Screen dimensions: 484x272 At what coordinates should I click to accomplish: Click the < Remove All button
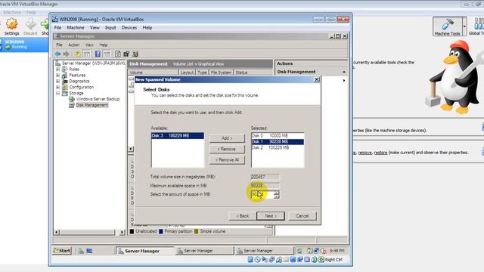227,160
